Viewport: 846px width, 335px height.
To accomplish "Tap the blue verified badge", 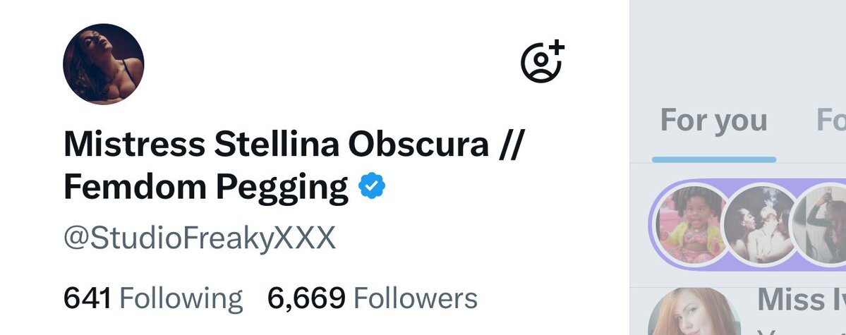I will tap(372, 186).
